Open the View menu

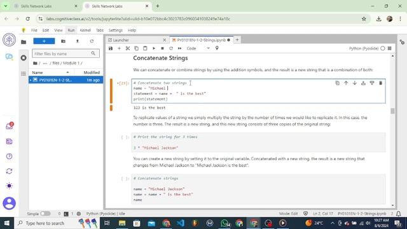[59, 30]
